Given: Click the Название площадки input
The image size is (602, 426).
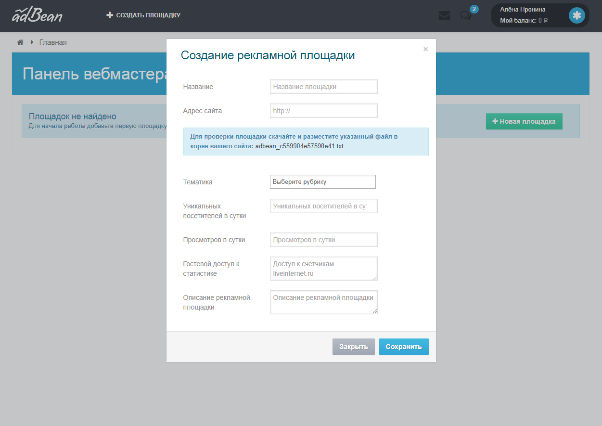Looking at the screenshot, I should tap(323, 86).
